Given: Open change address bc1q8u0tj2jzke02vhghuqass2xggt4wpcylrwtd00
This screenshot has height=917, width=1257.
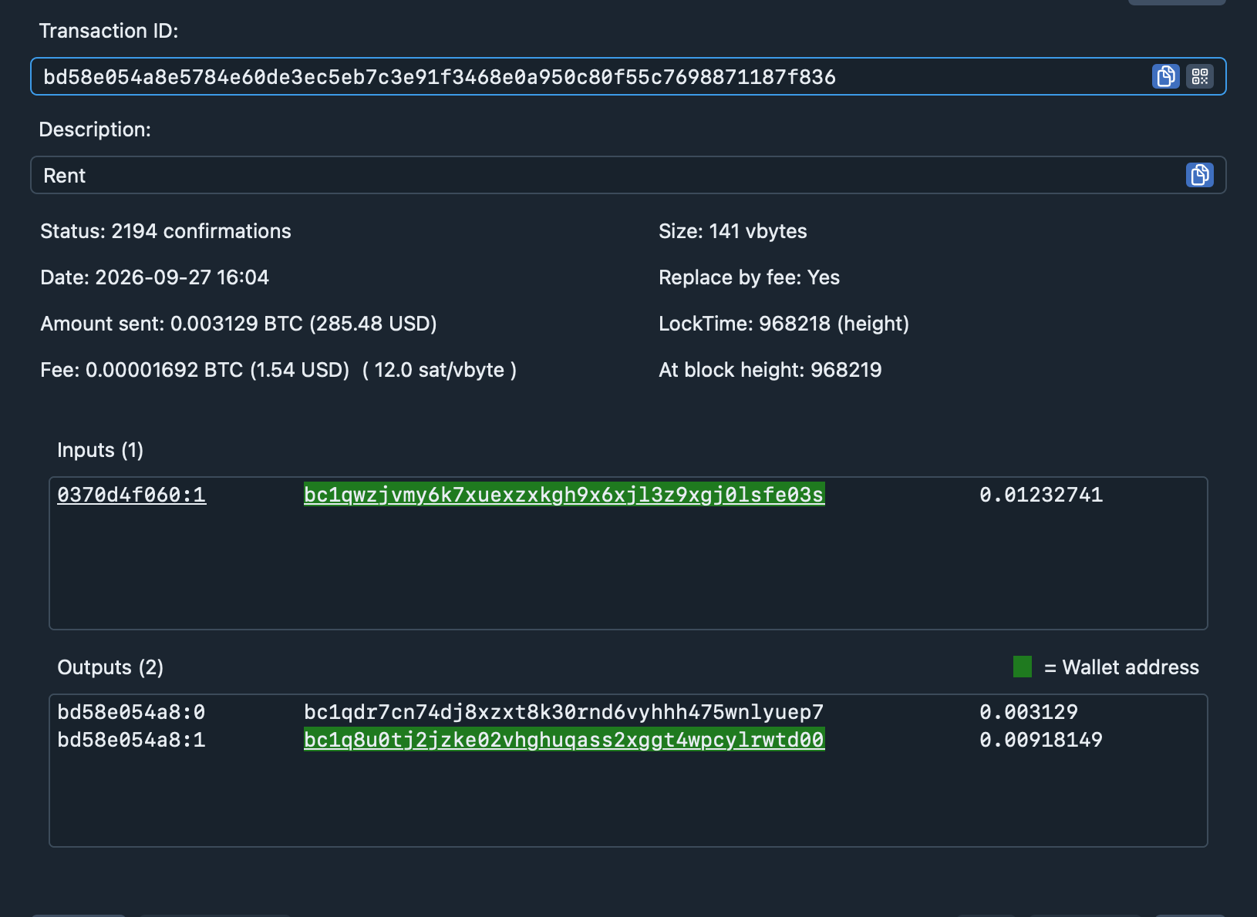Looking at the screenshot, I should click(564, 740).
